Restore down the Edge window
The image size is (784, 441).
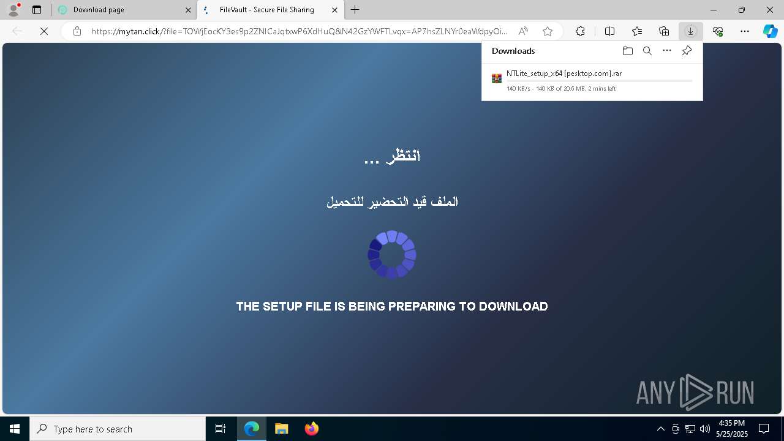click(x=742, y=10)
